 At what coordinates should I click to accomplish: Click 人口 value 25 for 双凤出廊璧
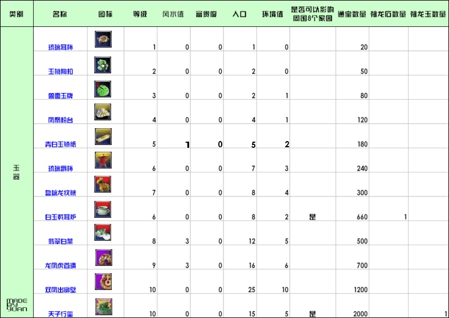(x=251, y=290)
